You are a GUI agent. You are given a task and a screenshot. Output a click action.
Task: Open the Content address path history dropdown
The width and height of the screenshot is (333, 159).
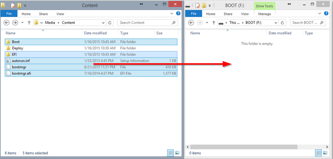coord(103,22)
